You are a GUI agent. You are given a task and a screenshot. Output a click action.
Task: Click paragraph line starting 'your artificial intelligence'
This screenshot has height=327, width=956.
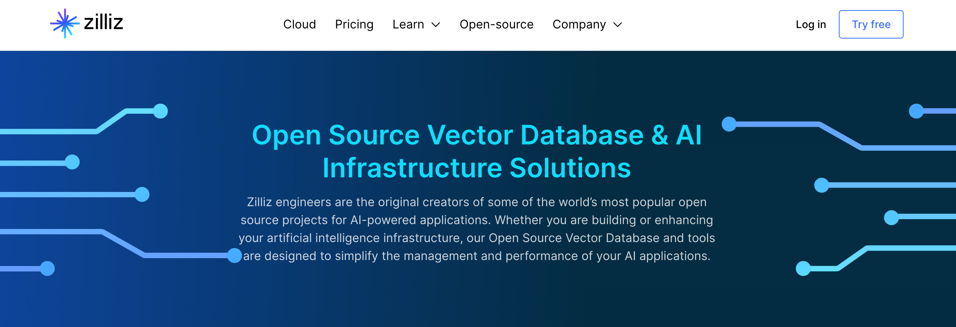[x=477, y=238]
